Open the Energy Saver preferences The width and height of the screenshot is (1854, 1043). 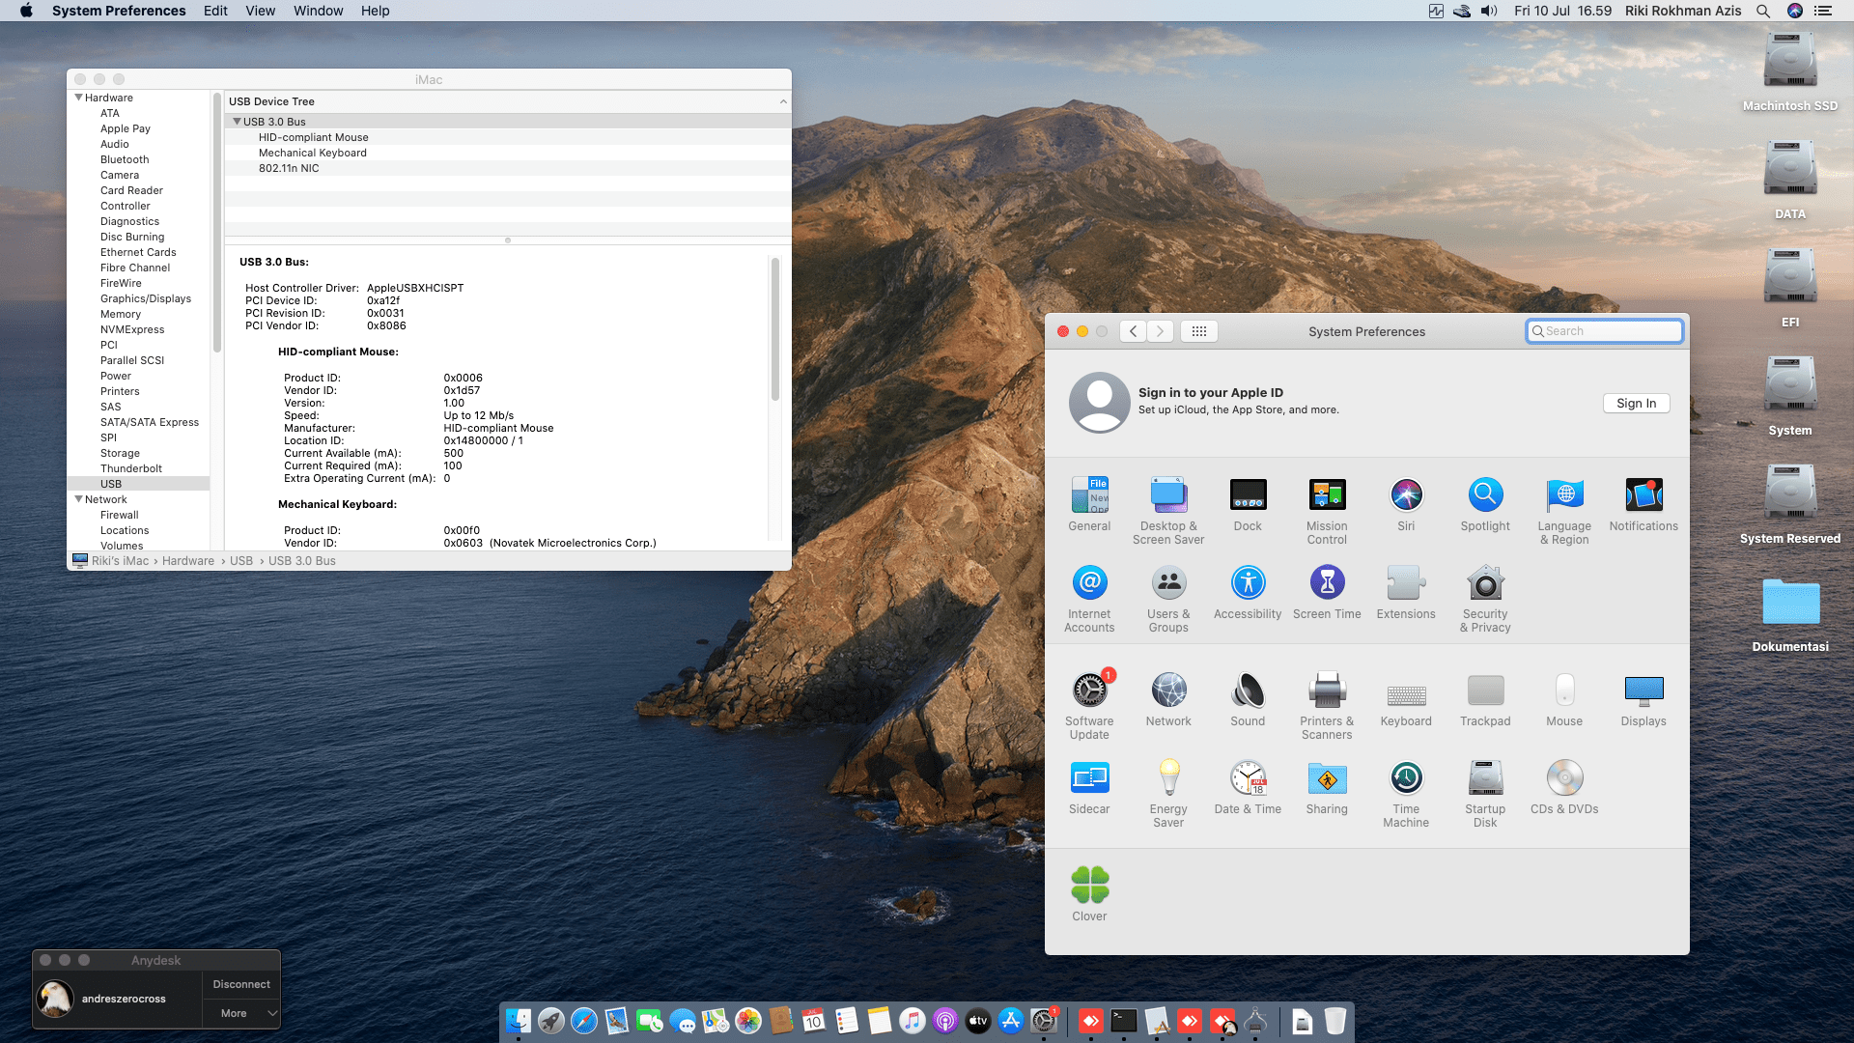click(1168, 779)
